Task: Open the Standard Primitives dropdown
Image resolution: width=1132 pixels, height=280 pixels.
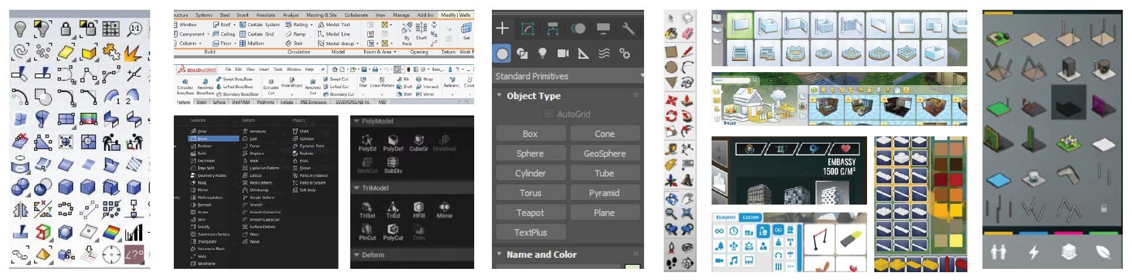Action: click(568, 76)
